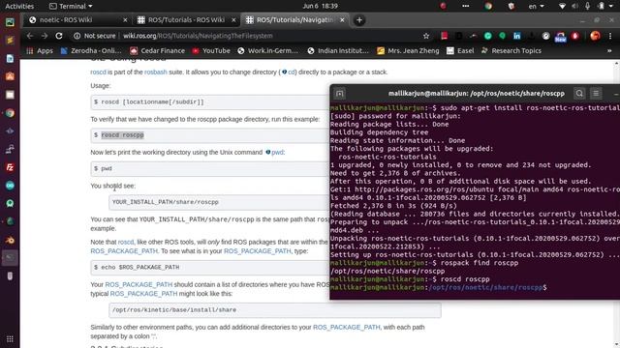This screenshot has height=348, width=620.
Task: Click the browser address bar URL
Action: click(x=198, y=36)
